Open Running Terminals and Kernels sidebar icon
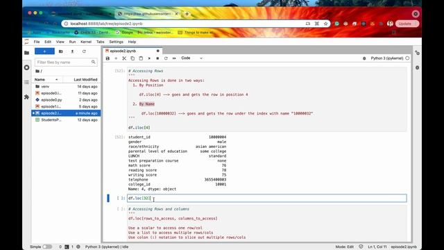Screen dimensions: 444x250 pyautogui.click(x=26, y=67)
